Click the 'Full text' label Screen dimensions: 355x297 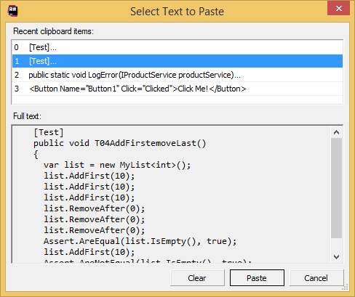[x=27, y=116]
